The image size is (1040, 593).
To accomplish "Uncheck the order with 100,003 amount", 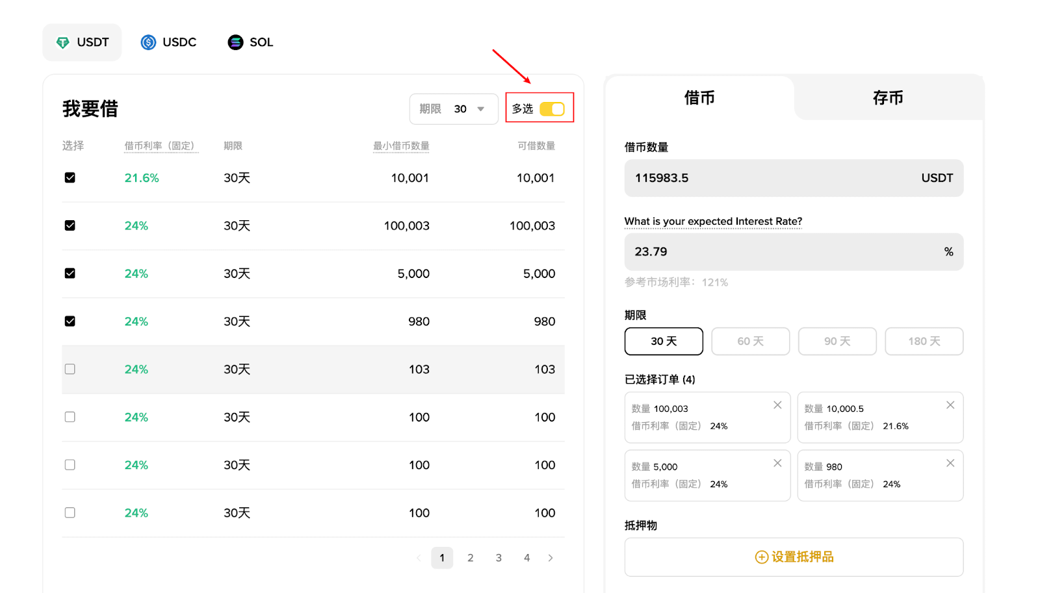I will [x=70, y=226].
